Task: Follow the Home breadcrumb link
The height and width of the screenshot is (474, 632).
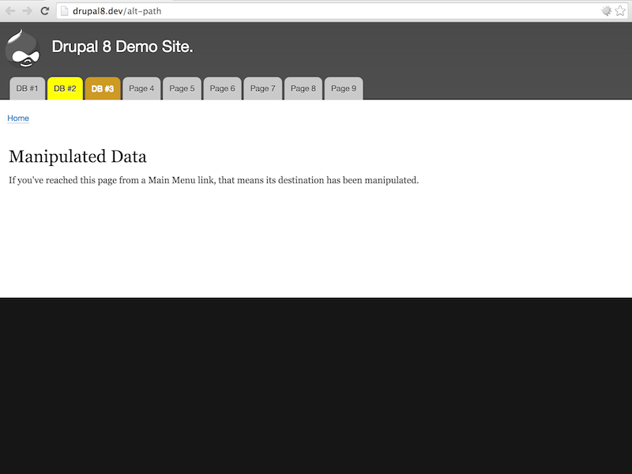Action: point(17,118)
